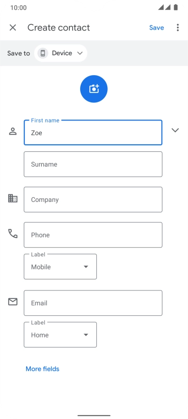Tap the add contact photo camera icon
The height and width of the screenshot is (419, 188).
point(94,89)
